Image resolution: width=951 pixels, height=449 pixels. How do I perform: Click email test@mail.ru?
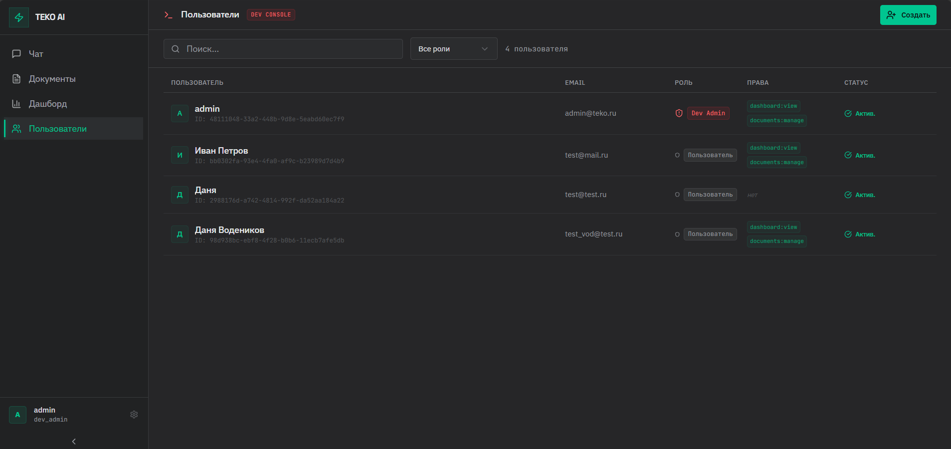(586, 155)
